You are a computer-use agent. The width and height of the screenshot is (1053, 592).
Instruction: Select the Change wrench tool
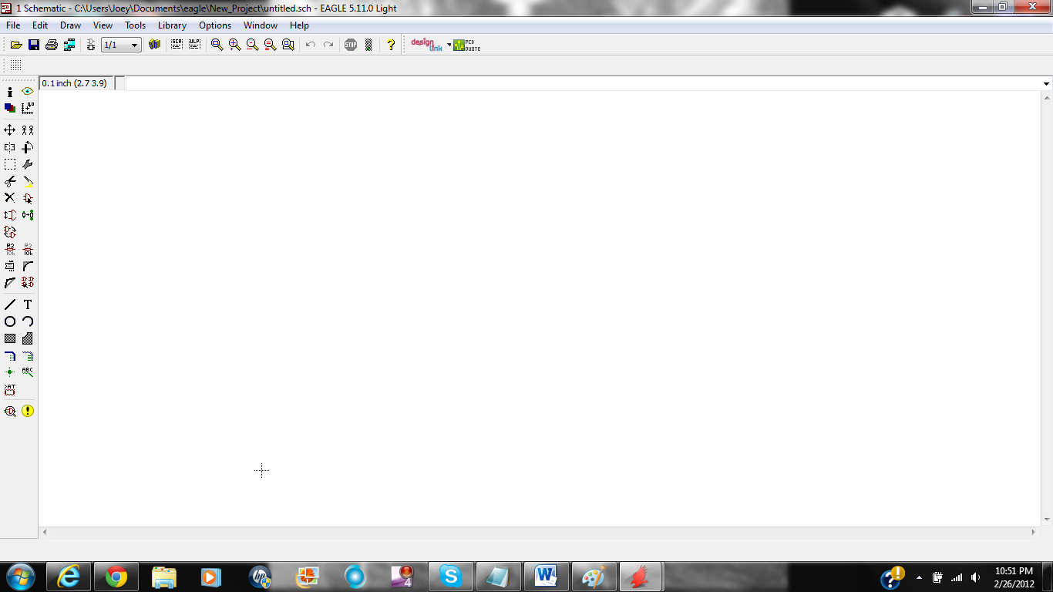(x=28, y=164)
